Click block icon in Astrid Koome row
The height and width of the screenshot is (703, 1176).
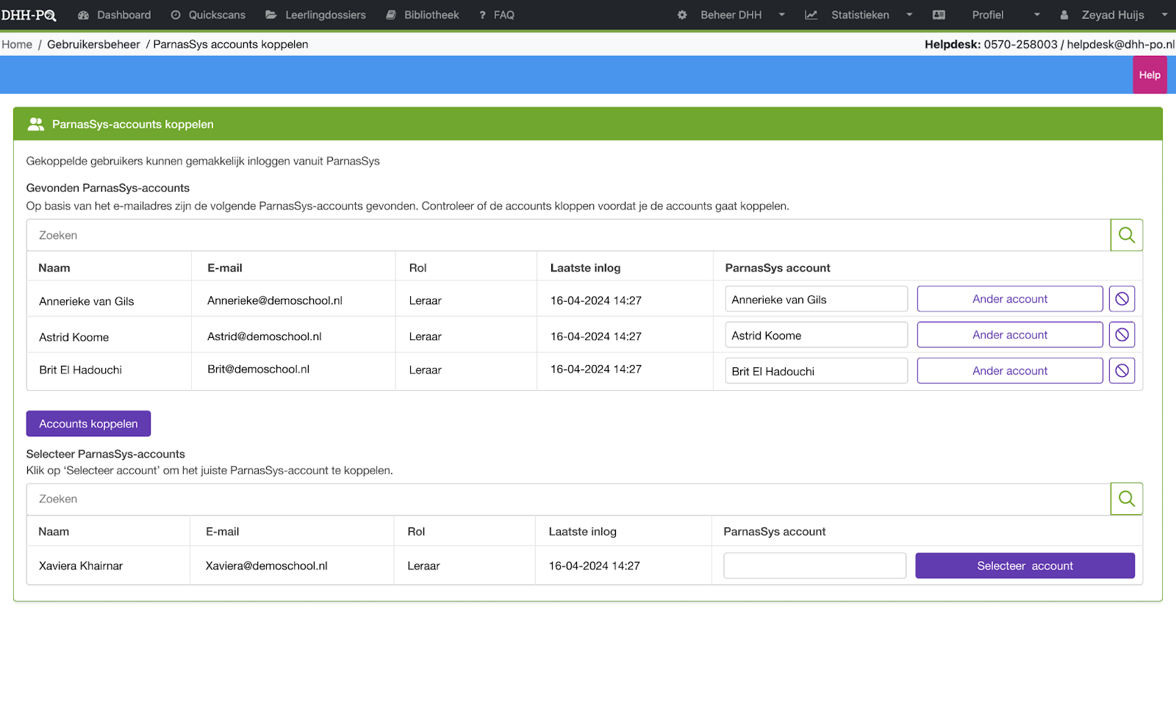point(1122,335)
